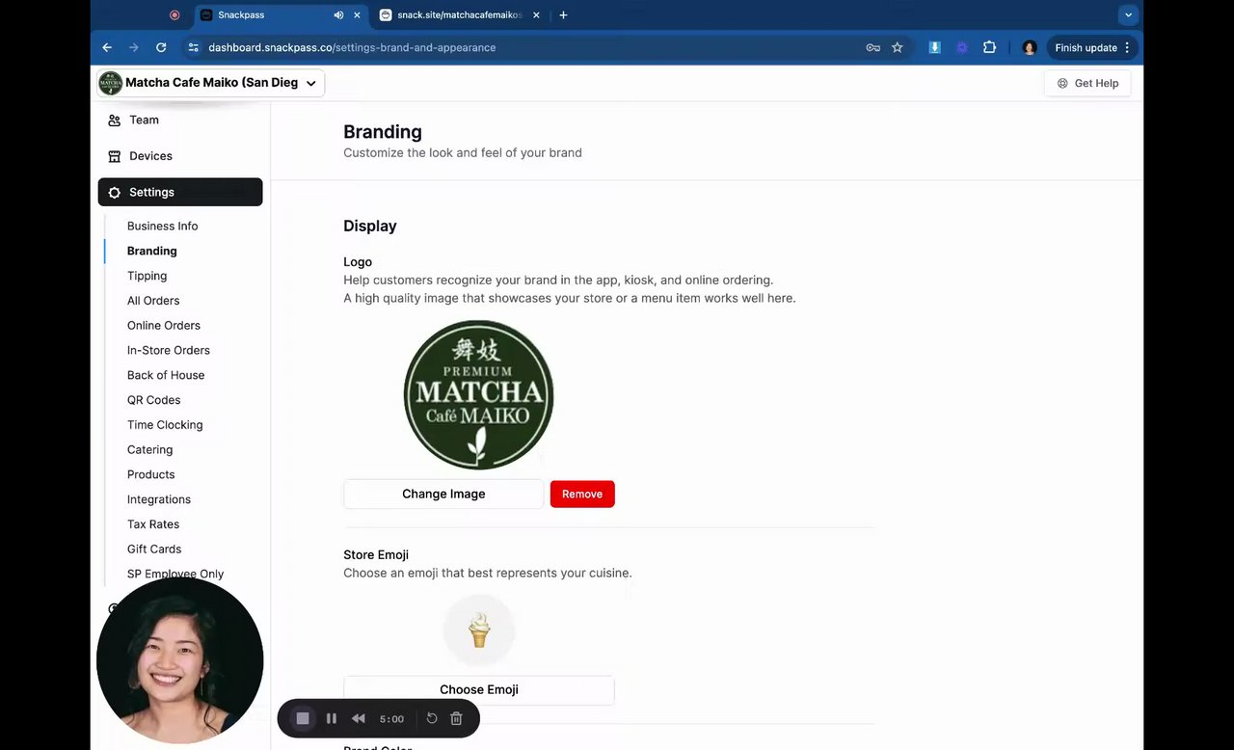Open Tipping settings
This screenshot has height=750, width=1234.
[x=147, y=276]
